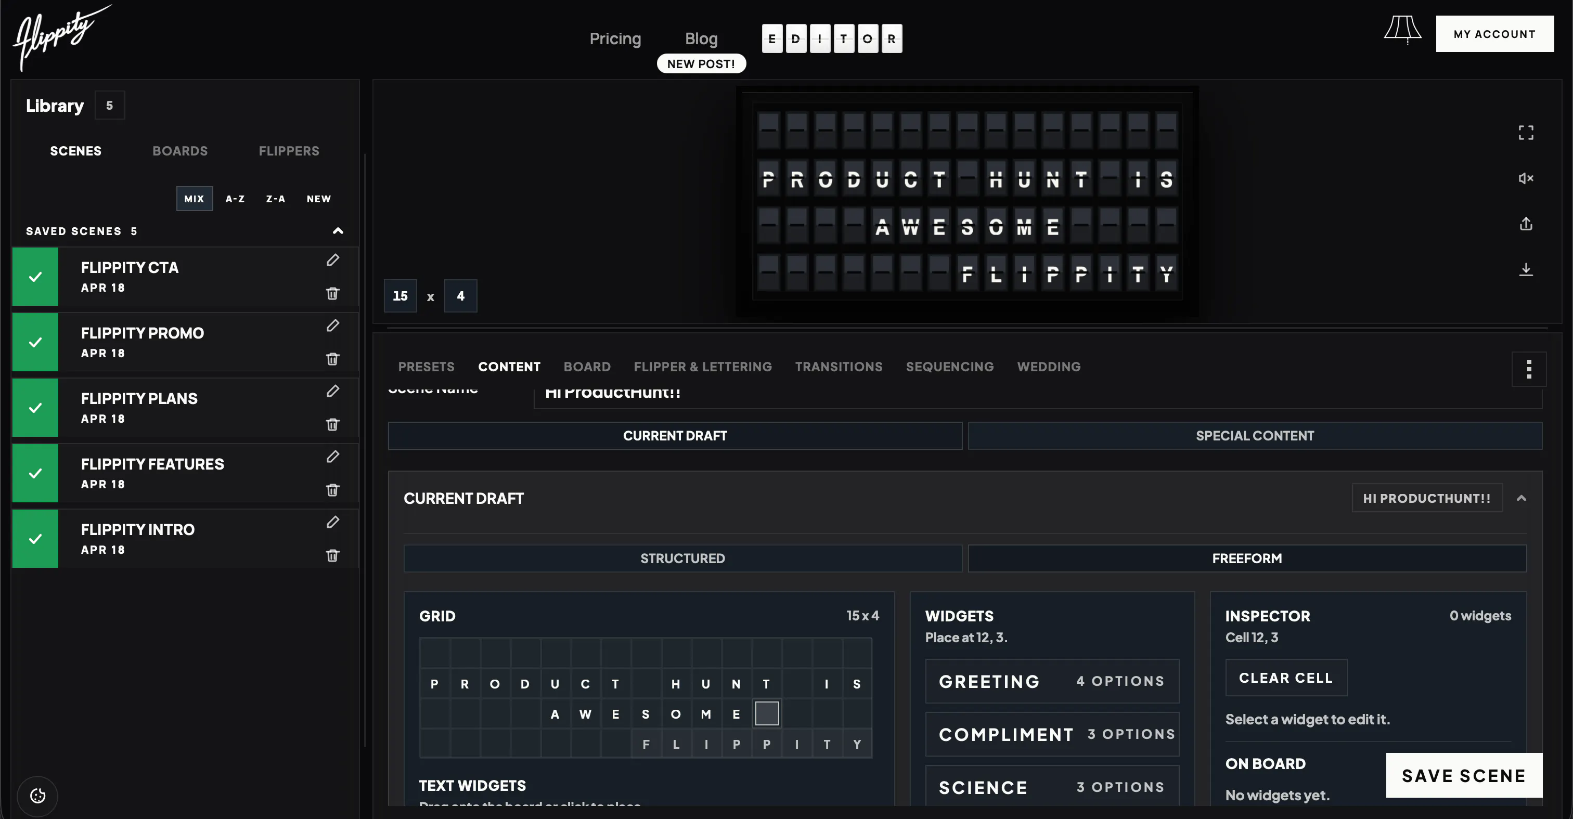Open the Pricing page

(x=615, y=38)
